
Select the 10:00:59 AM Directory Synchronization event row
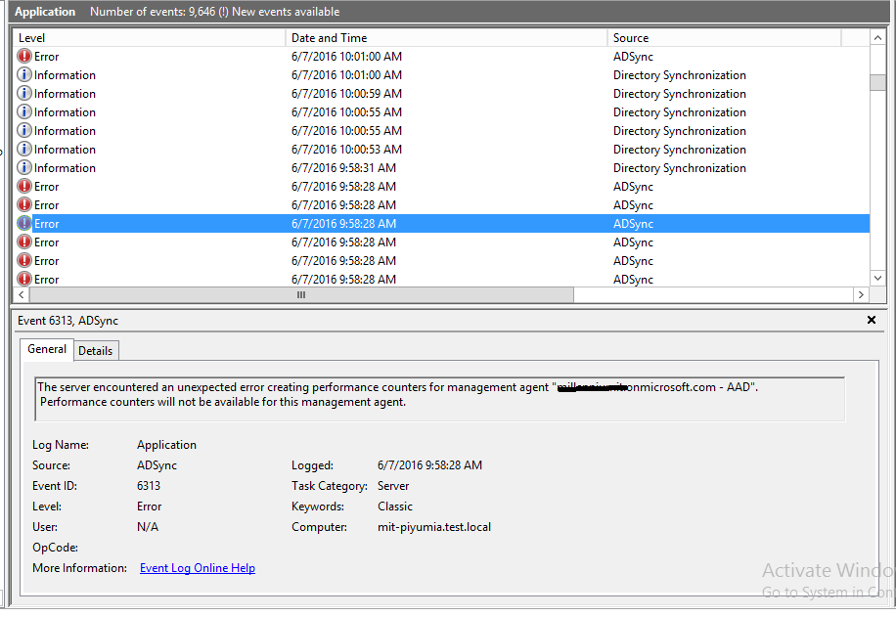(391, 94)
